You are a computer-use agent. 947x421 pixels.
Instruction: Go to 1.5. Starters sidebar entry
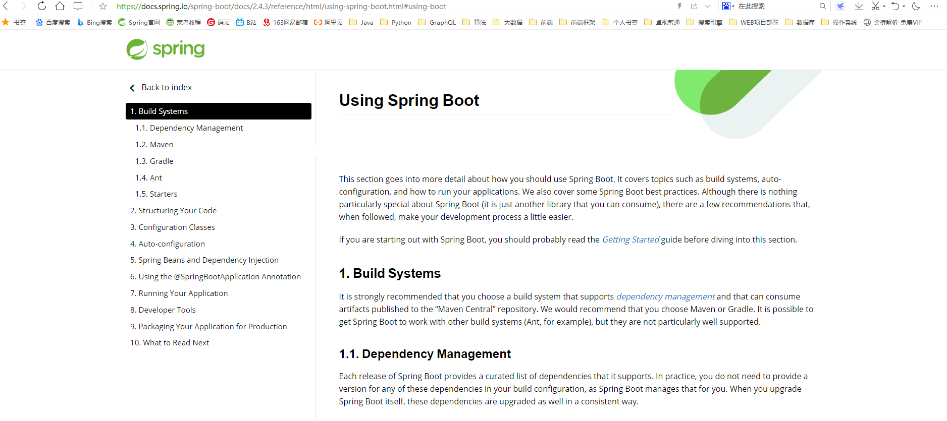coord(156,194)
